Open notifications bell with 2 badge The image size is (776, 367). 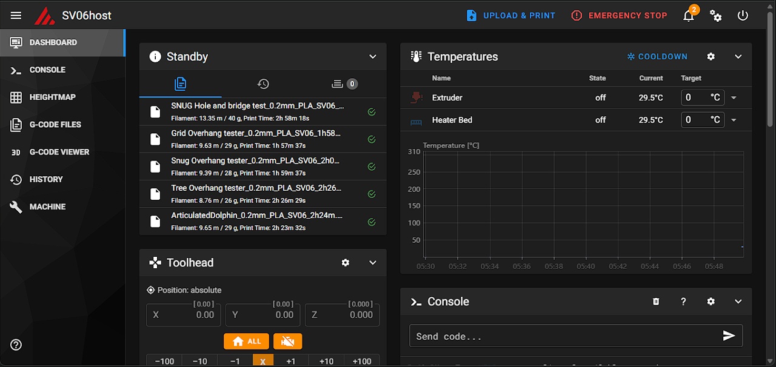tap(689, 16)
